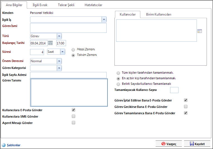Open the Saat duration unit dropdown
This screenshot has width=213, height=149.
(x=62, y=52)
